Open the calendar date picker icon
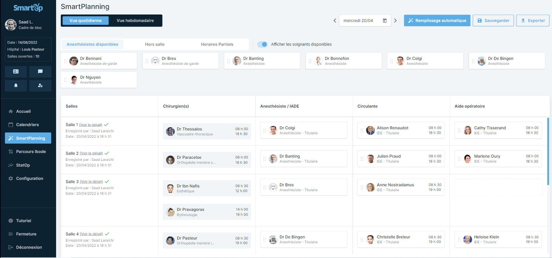 click(x=385, y=20)
